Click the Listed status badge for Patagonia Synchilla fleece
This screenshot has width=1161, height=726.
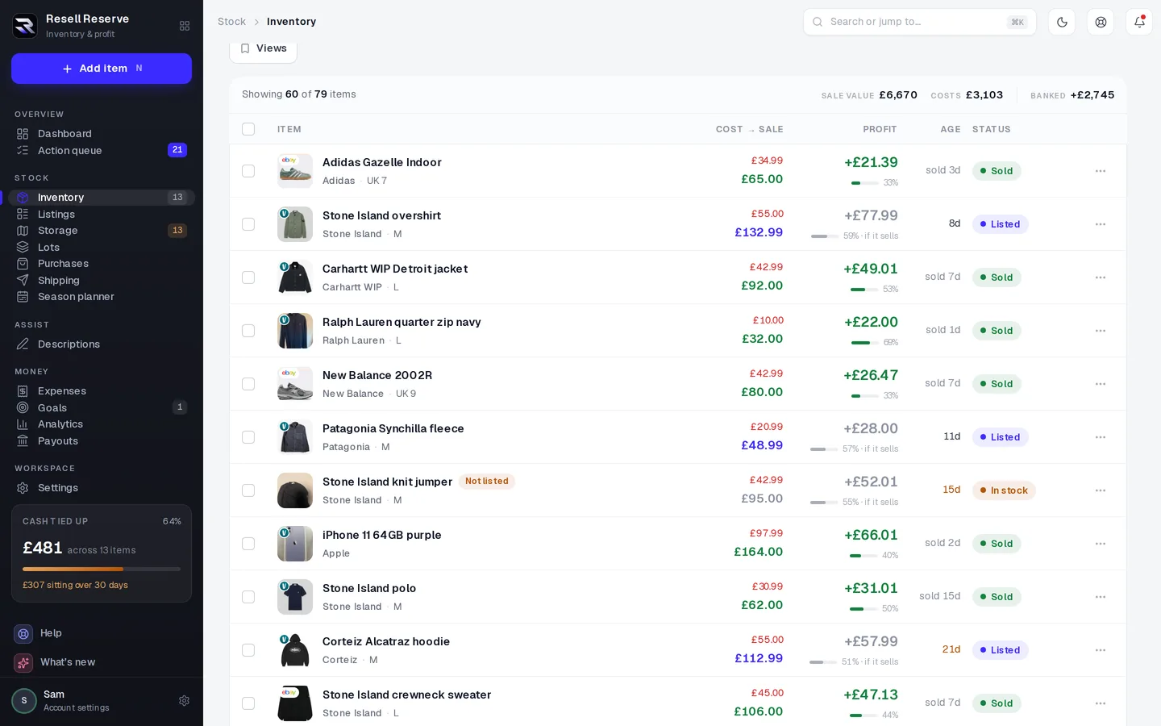1000,437
